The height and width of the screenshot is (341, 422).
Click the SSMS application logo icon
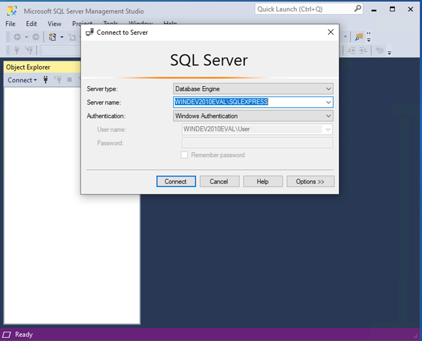[12, 11]
